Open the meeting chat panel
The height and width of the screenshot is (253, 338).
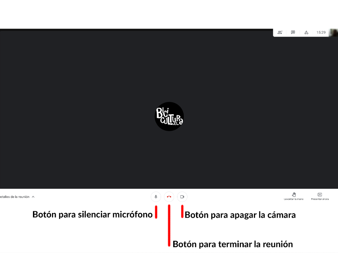point(293,32)
